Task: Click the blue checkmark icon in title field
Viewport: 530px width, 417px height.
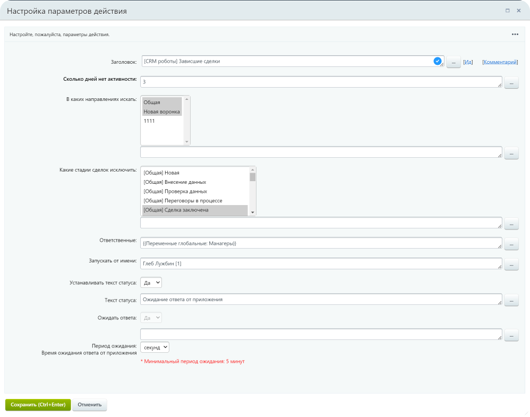Action: point(437,61)
